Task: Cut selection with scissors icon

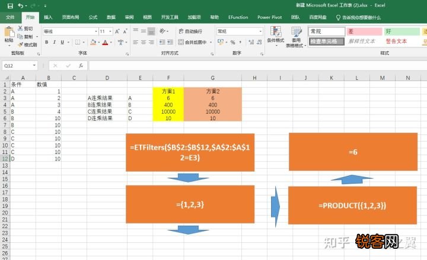Action: 20,28
